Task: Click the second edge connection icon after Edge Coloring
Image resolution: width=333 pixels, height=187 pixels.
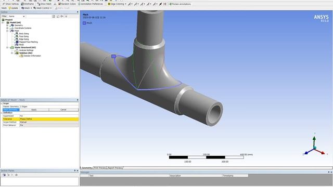Action: click(x=136, y=4)
